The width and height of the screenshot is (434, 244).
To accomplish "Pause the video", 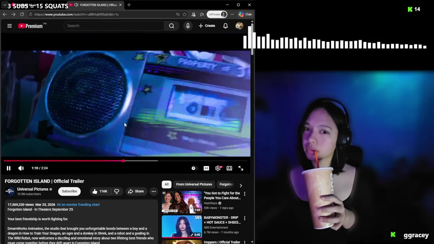I will [x=8, y=168].
